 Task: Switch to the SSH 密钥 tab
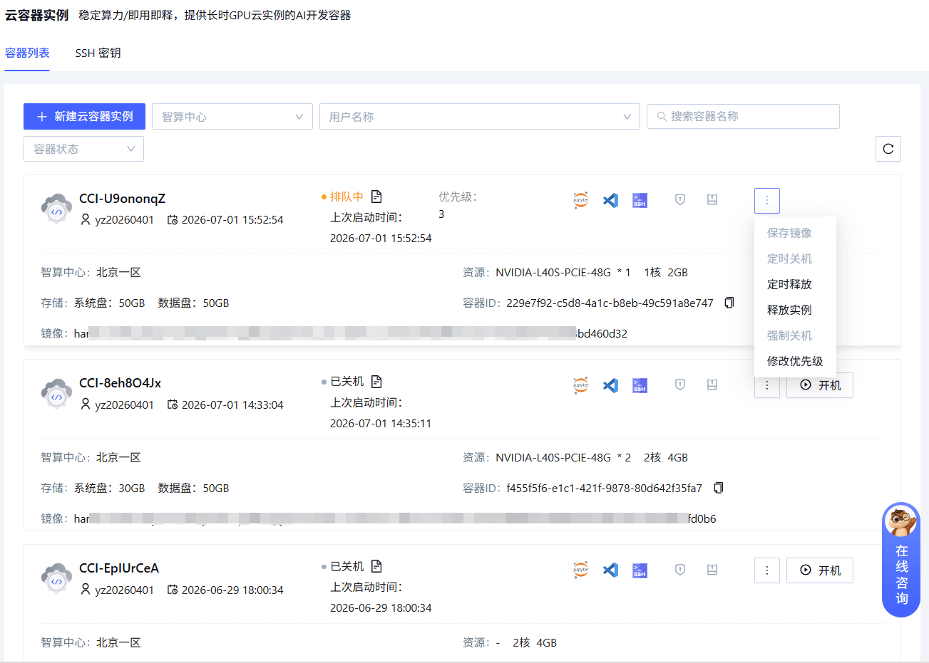(x=98, y=53)
